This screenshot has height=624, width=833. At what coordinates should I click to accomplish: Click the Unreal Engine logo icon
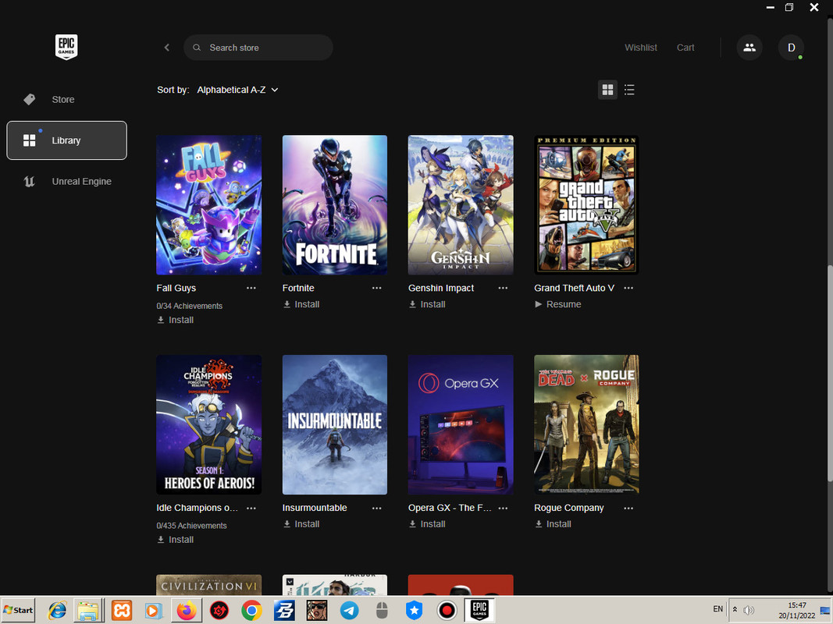click(x=29, y=182)
